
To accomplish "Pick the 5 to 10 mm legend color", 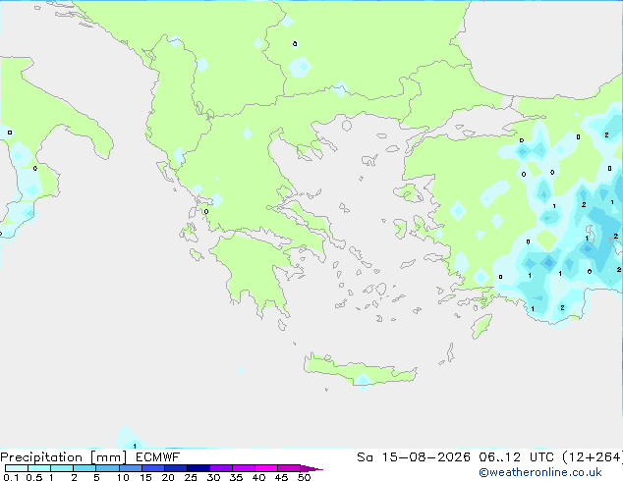I will (107, 468).
